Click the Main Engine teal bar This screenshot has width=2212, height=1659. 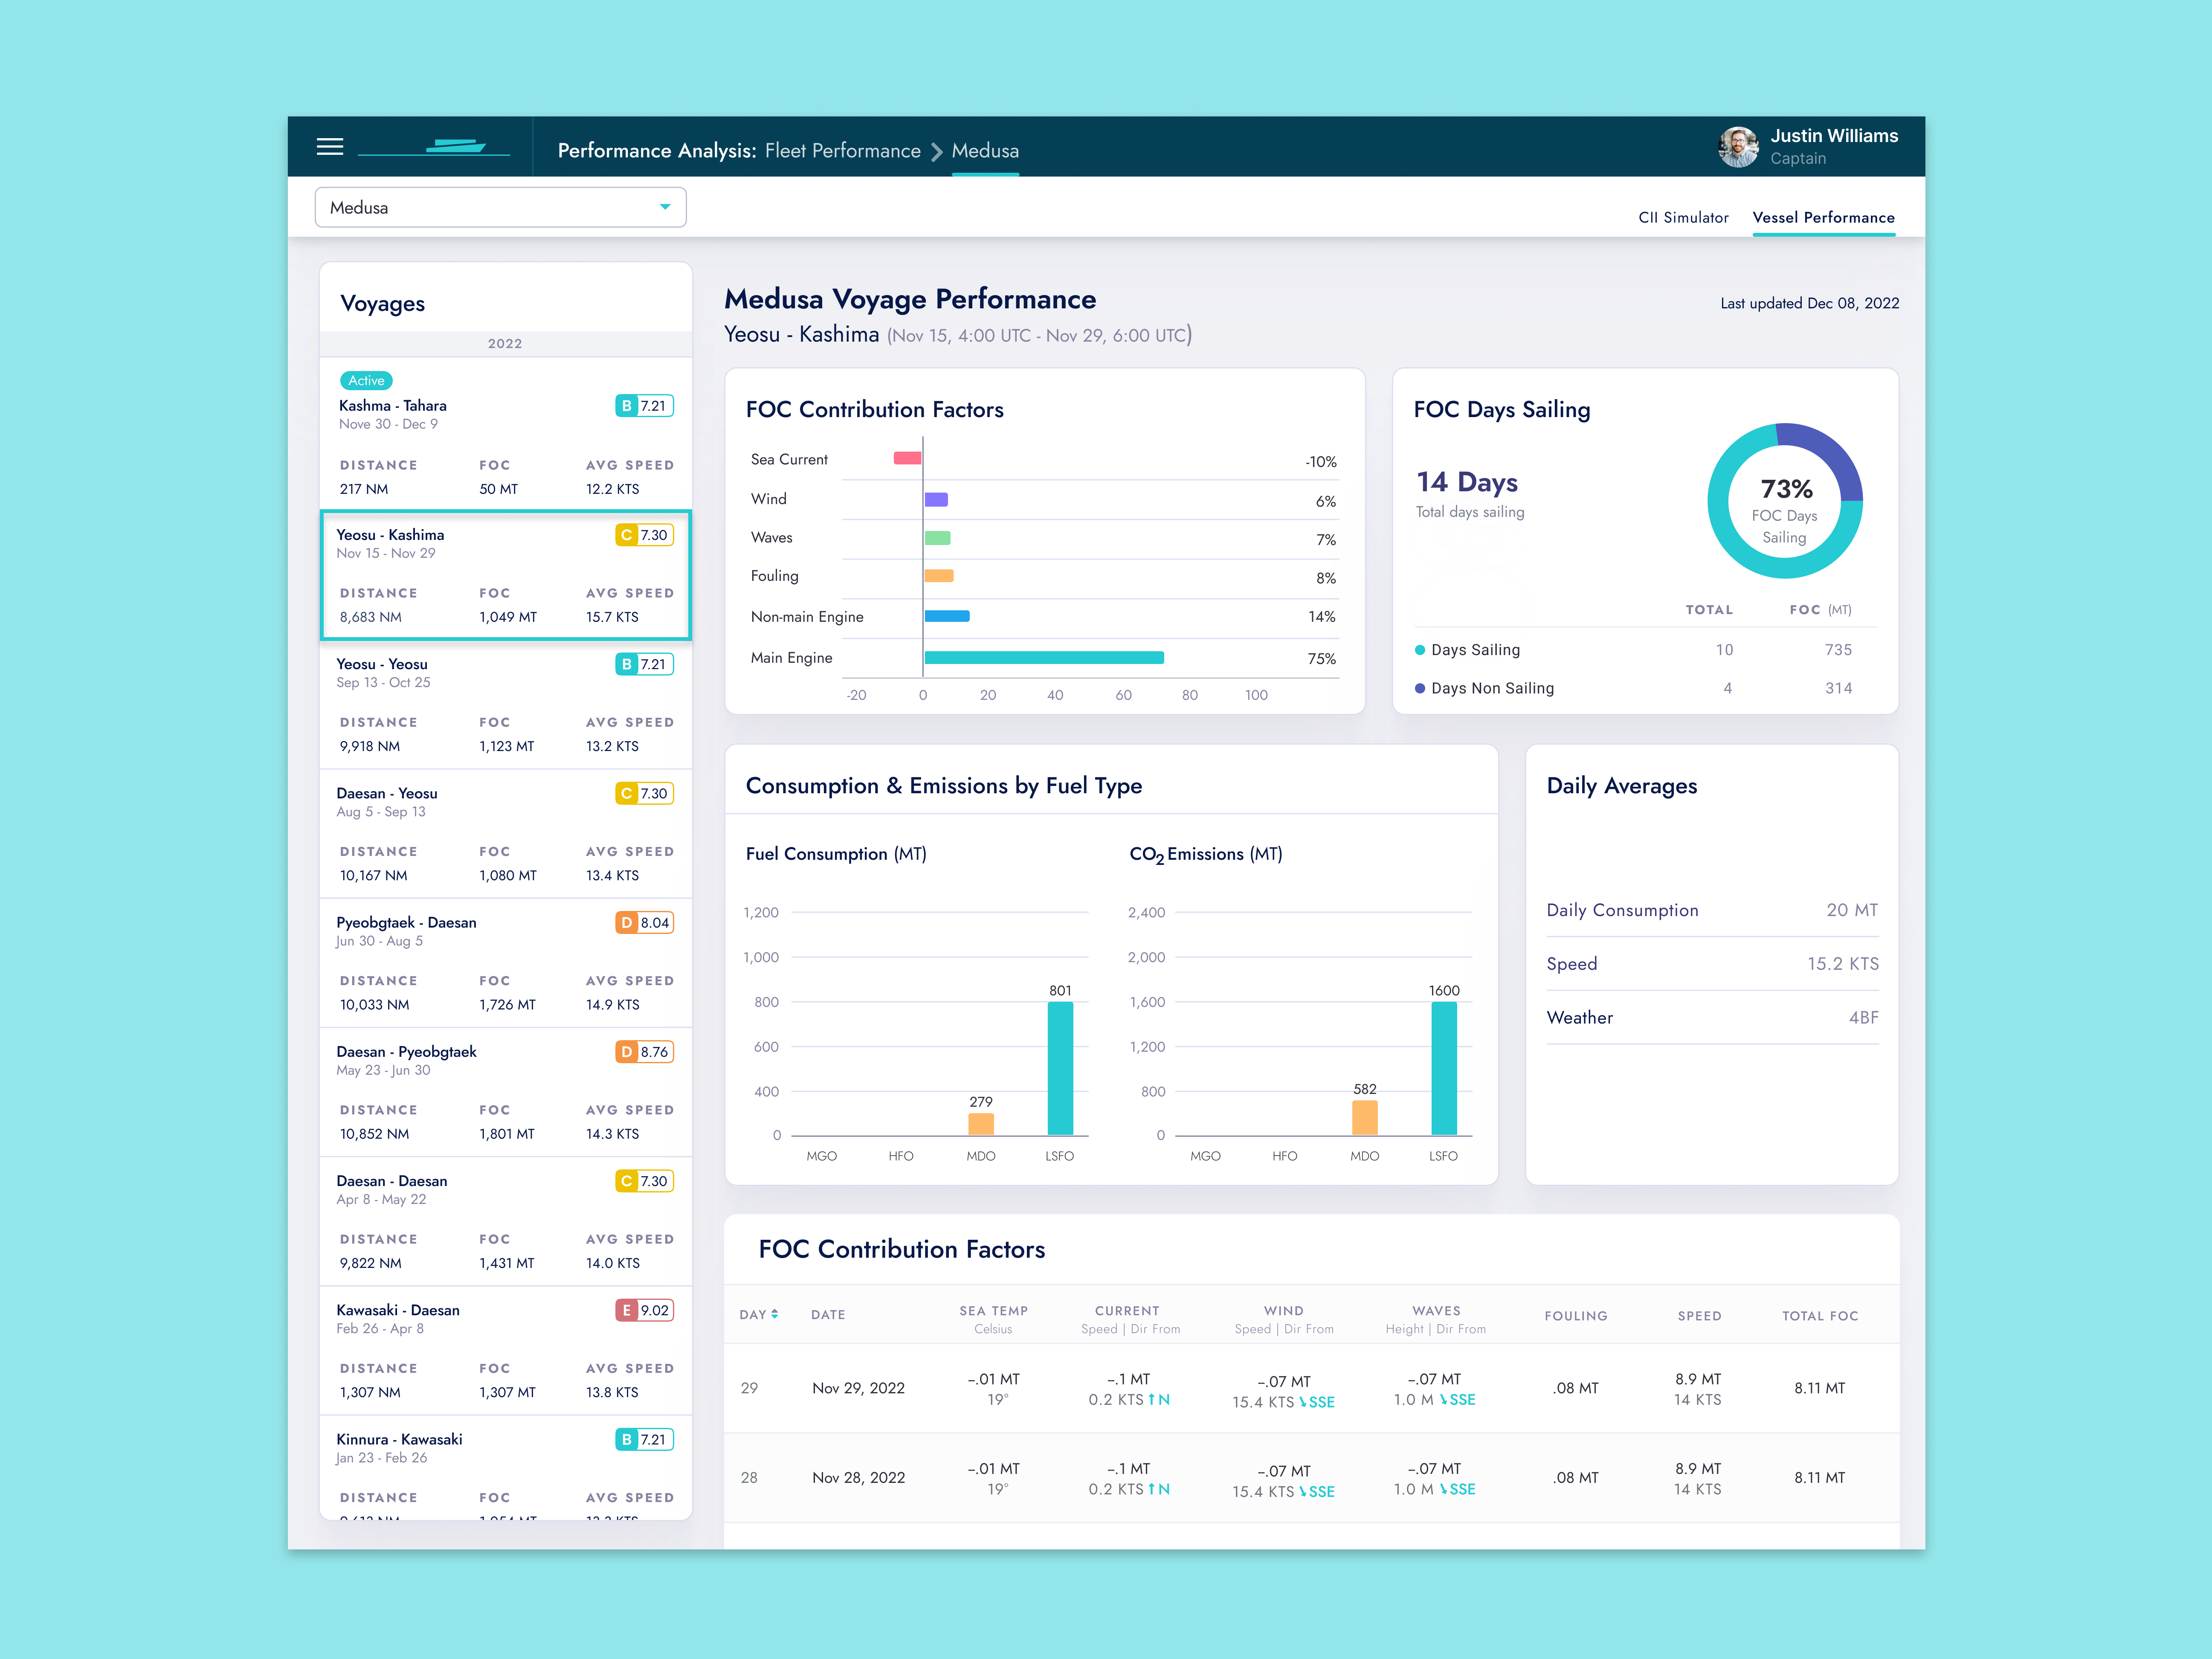[x=1044, y=658]
